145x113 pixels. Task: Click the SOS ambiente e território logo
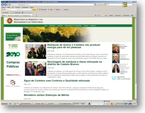tap(13, 46)
